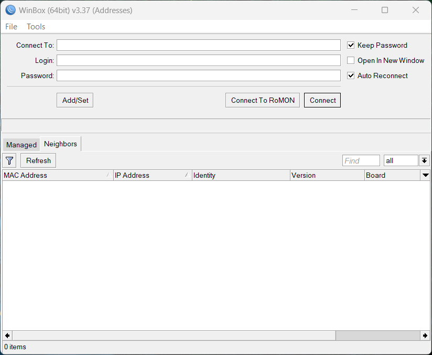This screenshot has width=432, height=355.
Task: Click the right scroll arrow of horizontal scrollbar
Action: click(x=425, y=336)
